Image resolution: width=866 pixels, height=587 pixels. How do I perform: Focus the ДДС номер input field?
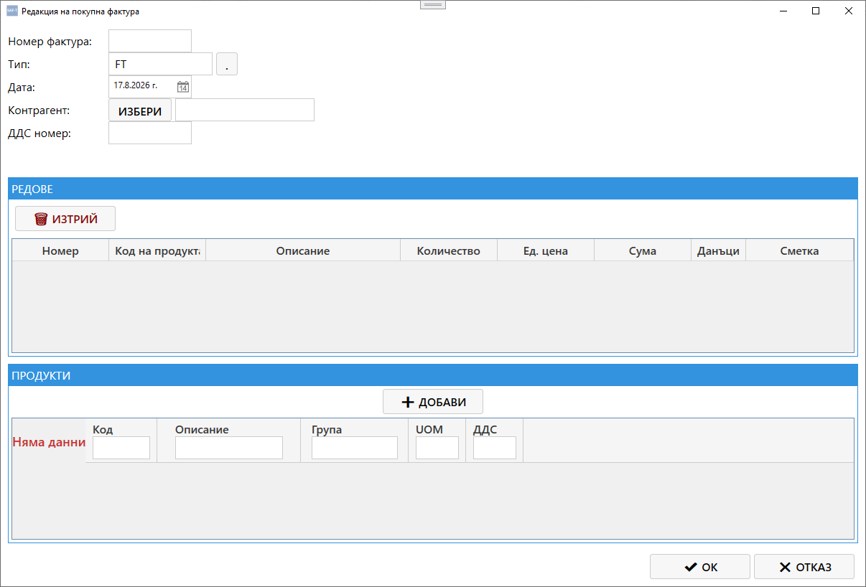click(x=150, y=133)
